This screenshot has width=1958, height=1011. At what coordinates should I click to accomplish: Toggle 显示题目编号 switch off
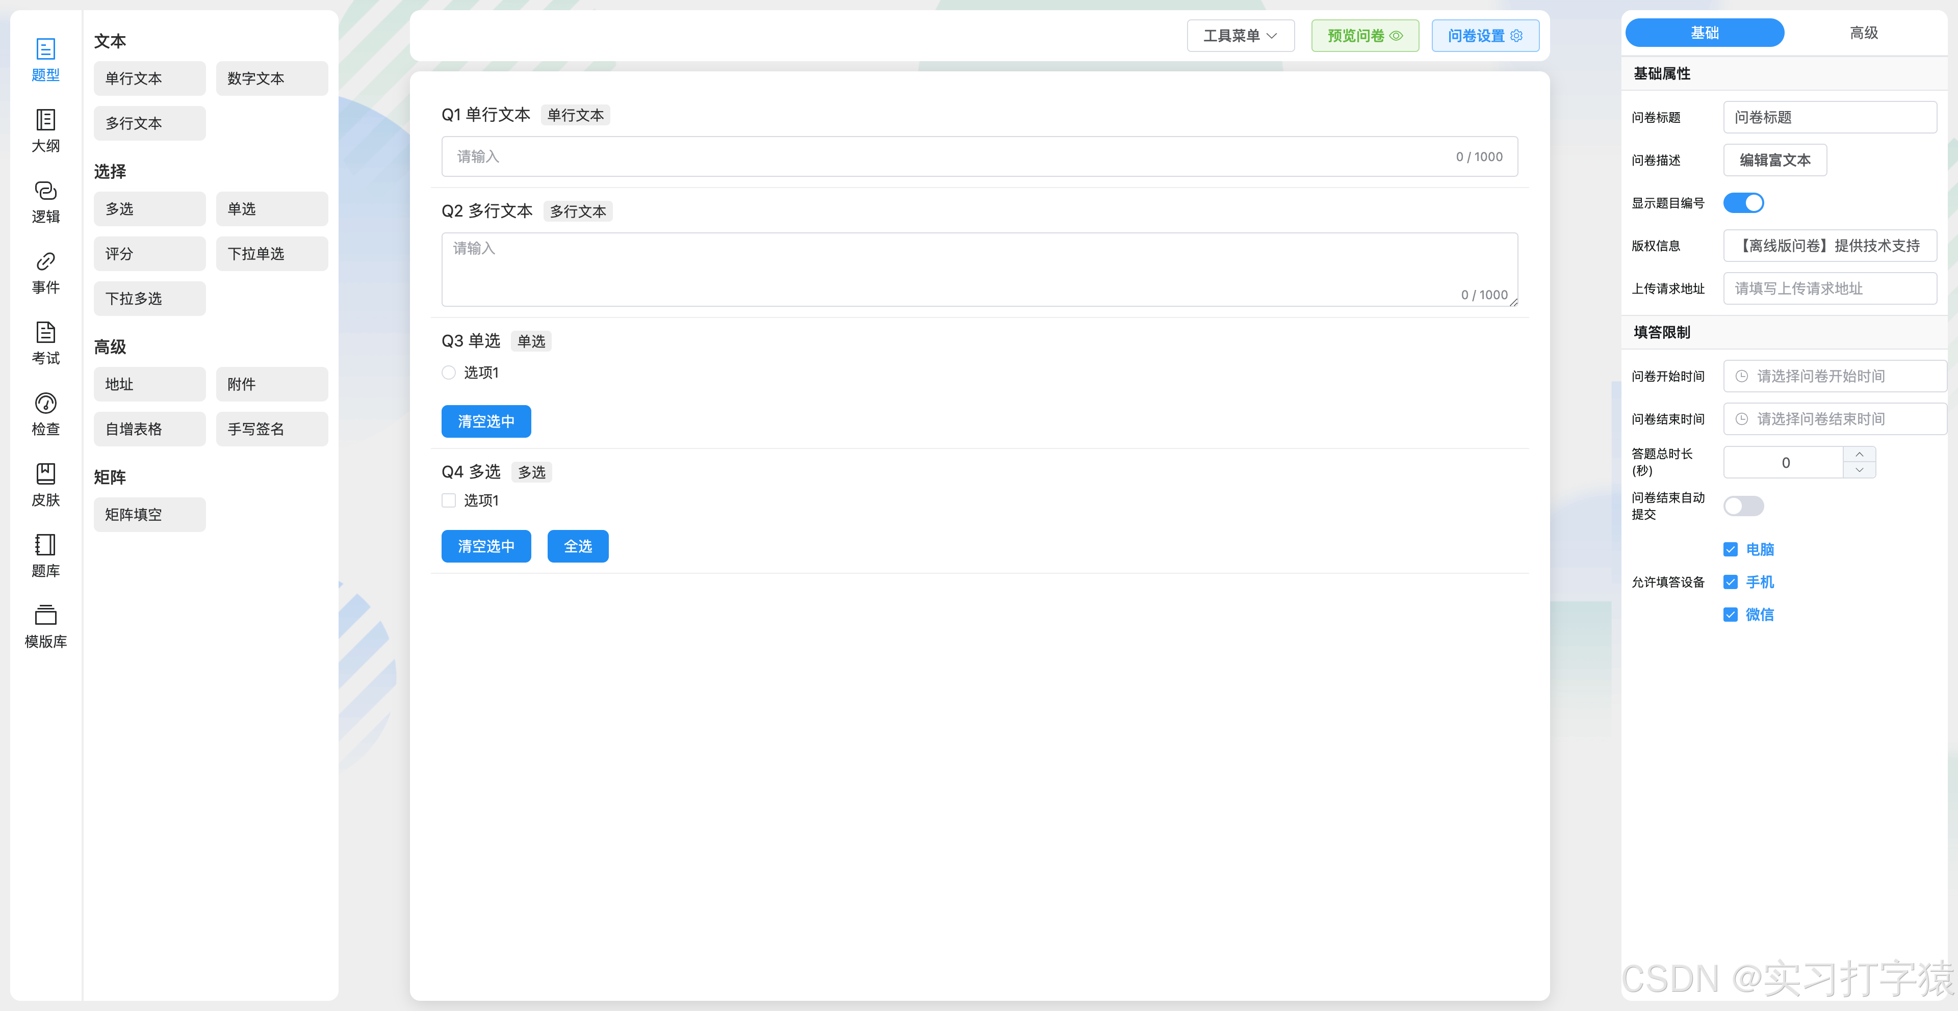click(x=1743, y=203)
